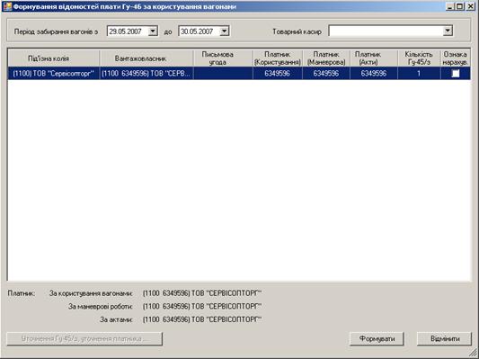Minimize the window
The width and height of the screenshot is (479, 359).
pos(449,6)
